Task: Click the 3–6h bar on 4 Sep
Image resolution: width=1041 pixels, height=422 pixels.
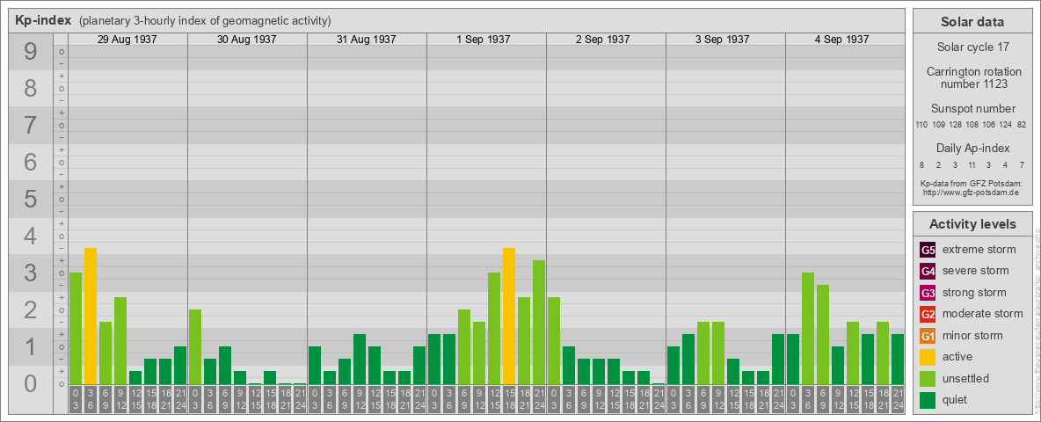Action: (x=807, y=329)
